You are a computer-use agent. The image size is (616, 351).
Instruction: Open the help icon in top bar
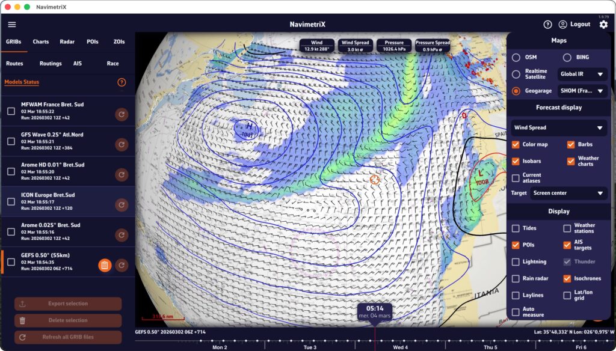[x=547, y=25]
